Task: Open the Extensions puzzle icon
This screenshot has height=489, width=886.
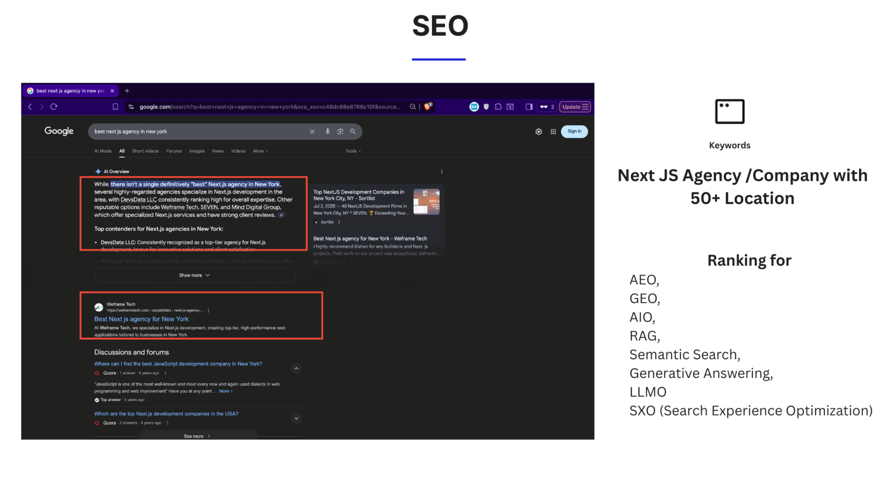Action: [498, 107]
